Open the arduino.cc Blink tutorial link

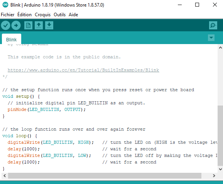(x=83, y=70)
